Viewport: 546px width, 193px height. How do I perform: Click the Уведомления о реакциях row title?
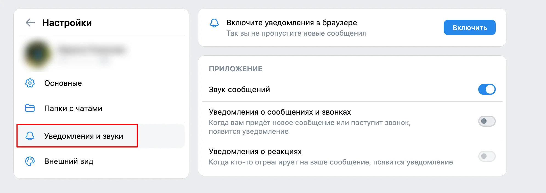(x=255, y=151)
